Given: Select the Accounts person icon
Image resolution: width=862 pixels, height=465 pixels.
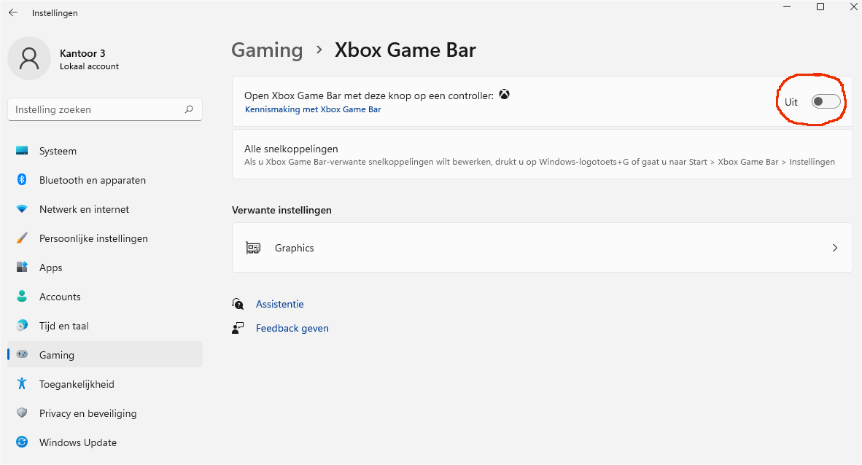Looking at the screenshot, I should click(22, 296).
